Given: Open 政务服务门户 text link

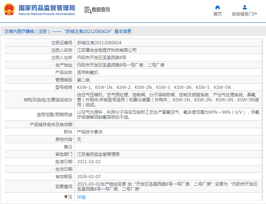Looking at the screenshot, I should [x=244, y=14].
